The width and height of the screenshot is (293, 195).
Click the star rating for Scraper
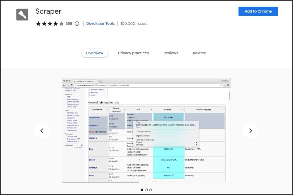(x=50, y=24)
